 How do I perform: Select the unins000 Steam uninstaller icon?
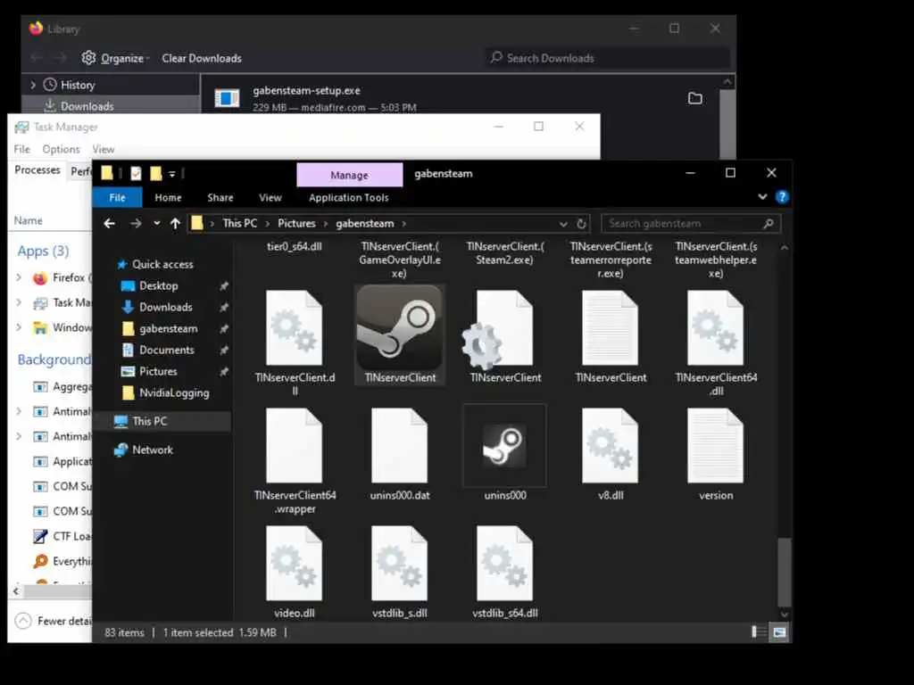505,446
